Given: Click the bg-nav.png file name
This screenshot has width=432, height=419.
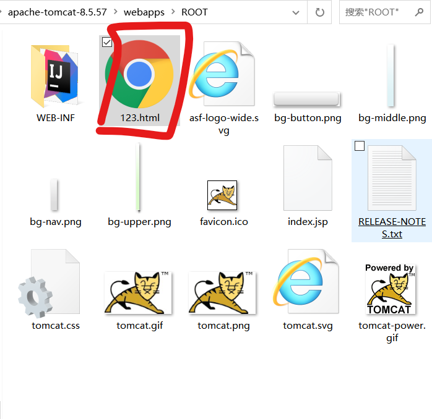Looking at the screenshot, I should 56,222.
